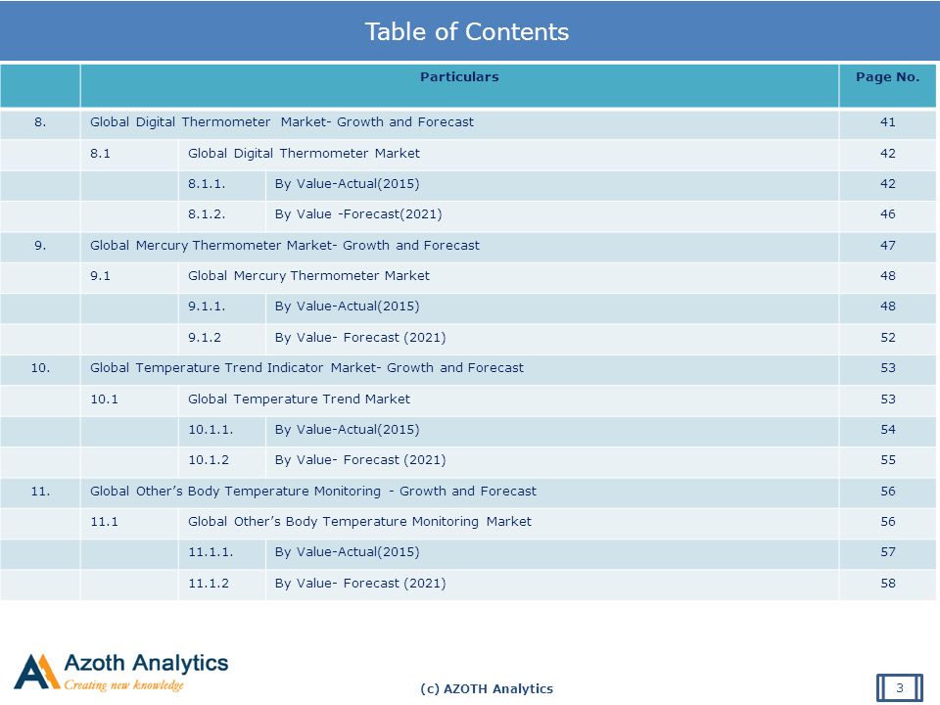Image resolution: width=940 pixels, height=705 pixels.
Task: Click the Page No. column header
Action: click(887, 76)
